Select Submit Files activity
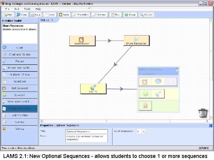214x160 pixels. pos(20,115)
